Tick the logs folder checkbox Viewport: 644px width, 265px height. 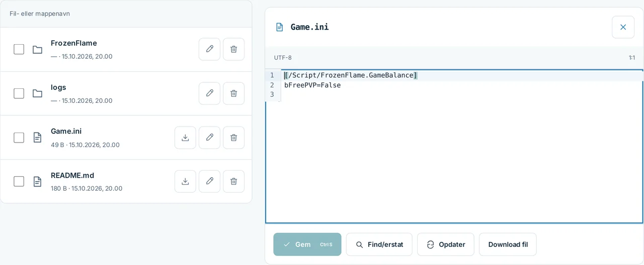(x=19, y=93)
